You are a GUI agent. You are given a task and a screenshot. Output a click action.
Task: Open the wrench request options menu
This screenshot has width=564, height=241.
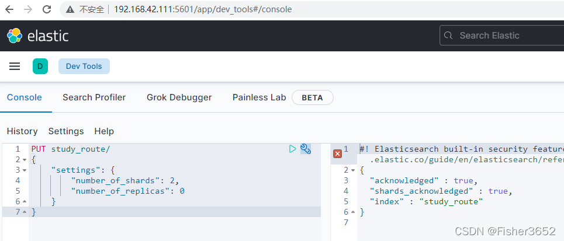(x=306, y=149)
